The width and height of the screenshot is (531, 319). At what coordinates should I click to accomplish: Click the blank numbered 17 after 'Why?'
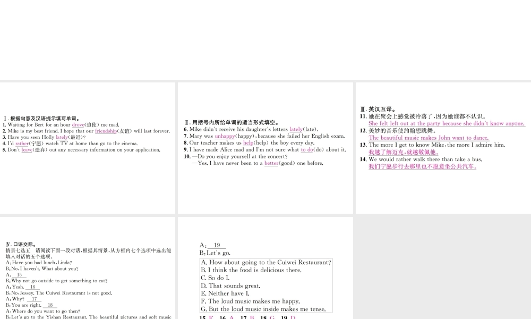tap(34, 299)
